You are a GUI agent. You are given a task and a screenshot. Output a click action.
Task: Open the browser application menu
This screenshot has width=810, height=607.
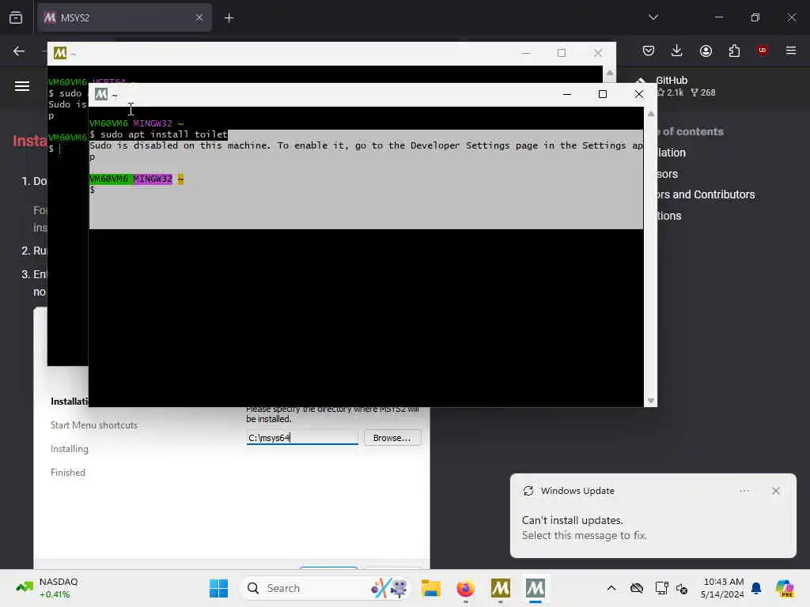(x=790, y=51)
